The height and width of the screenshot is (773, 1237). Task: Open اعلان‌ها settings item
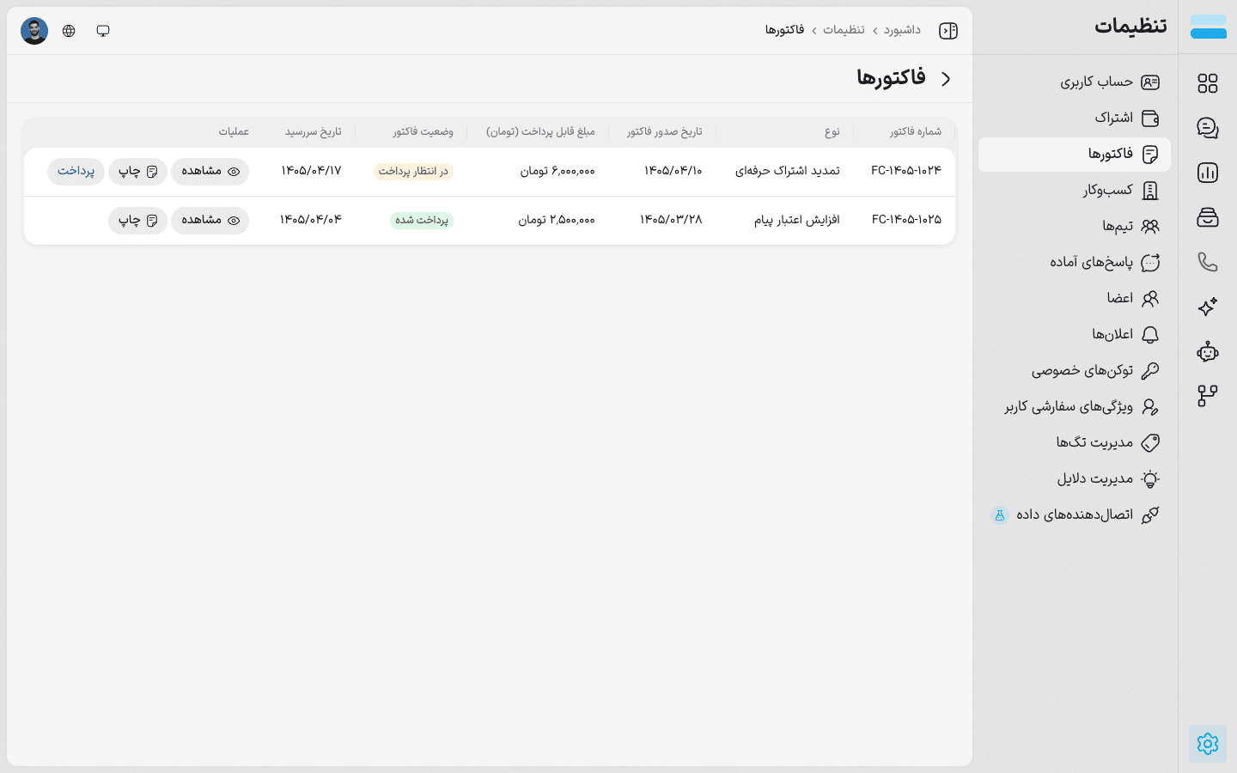point(1075,335)
